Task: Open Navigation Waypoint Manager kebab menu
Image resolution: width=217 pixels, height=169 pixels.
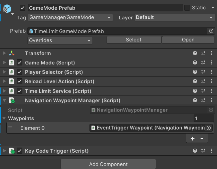Action: [212, 100]
